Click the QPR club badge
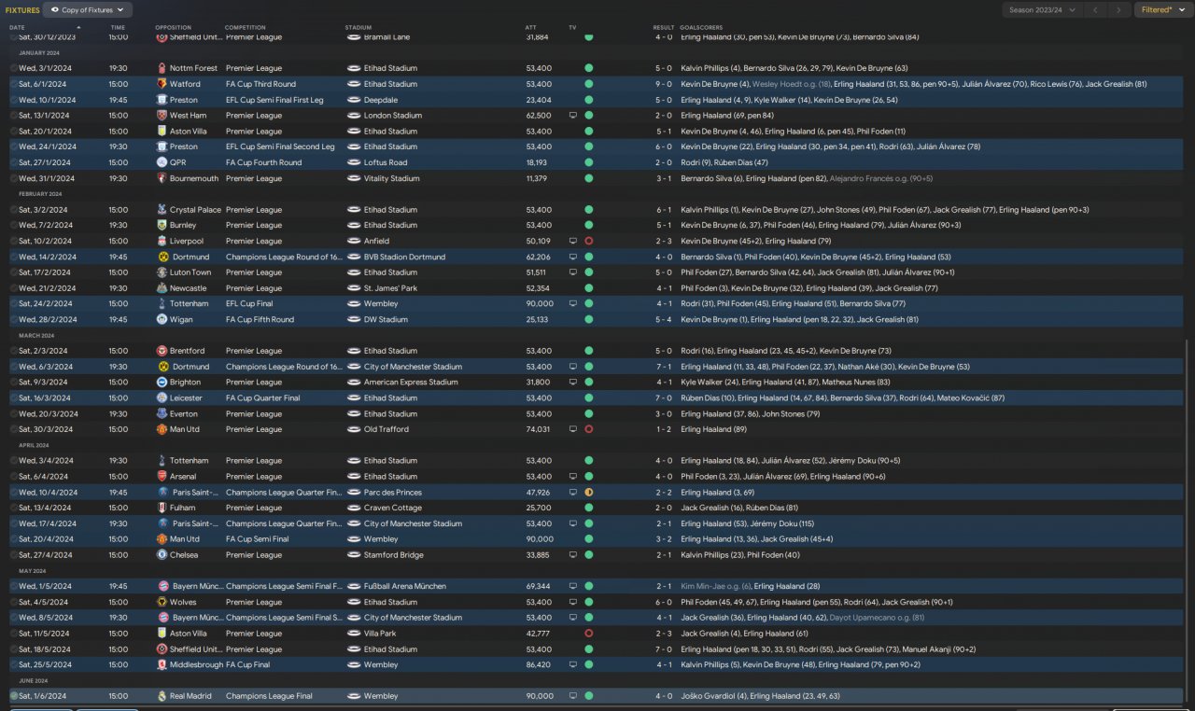 (162, 162)
